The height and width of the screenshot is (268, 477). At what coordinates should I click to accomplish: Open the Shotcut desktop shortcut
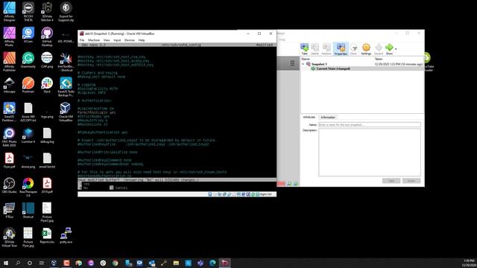(28, 210)
